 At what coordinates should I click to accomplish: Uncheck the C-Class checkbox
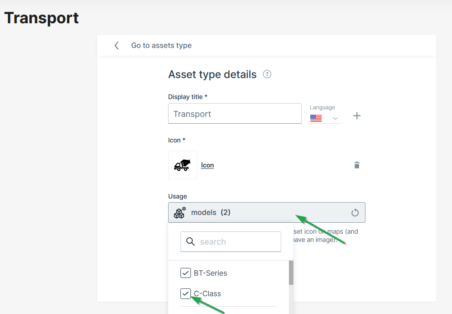(185, 293)
